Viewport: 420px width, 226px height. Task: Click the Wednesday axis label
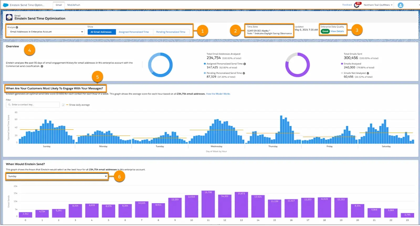(217, 146)
